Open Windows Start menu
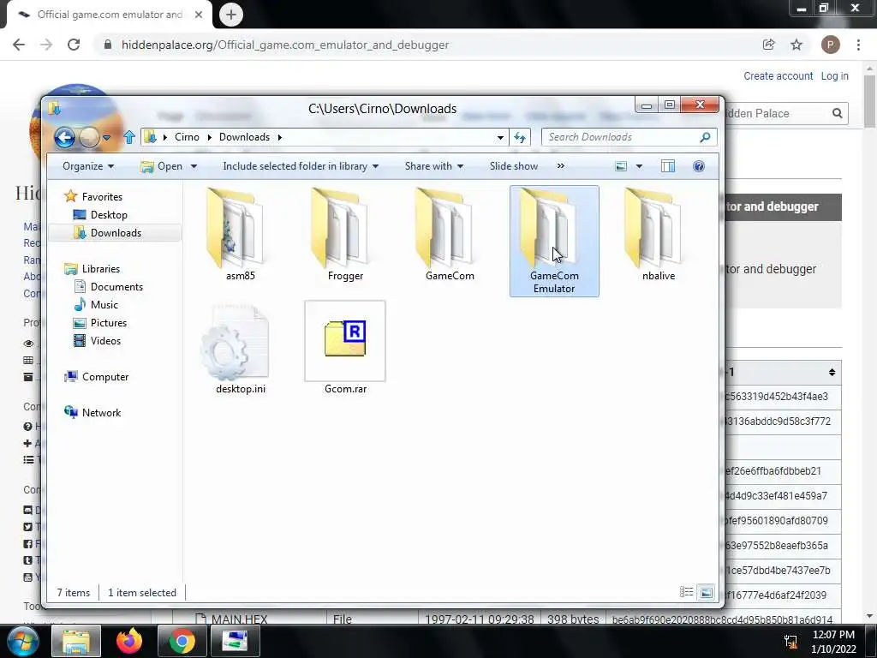This screenshot has width=877, height=658. click(x=22, y=641)
